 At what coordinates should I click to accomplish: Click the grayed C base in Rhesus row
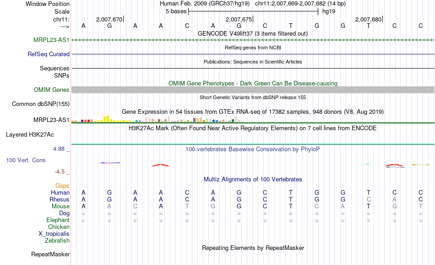click(369, 199)
